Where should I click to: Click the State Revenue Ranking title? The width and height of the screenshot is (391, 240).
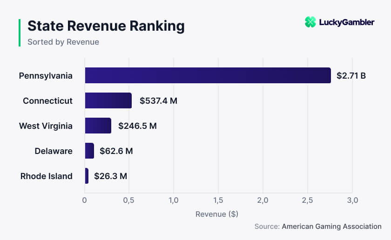pyautogui.click(x=106, y=26)
